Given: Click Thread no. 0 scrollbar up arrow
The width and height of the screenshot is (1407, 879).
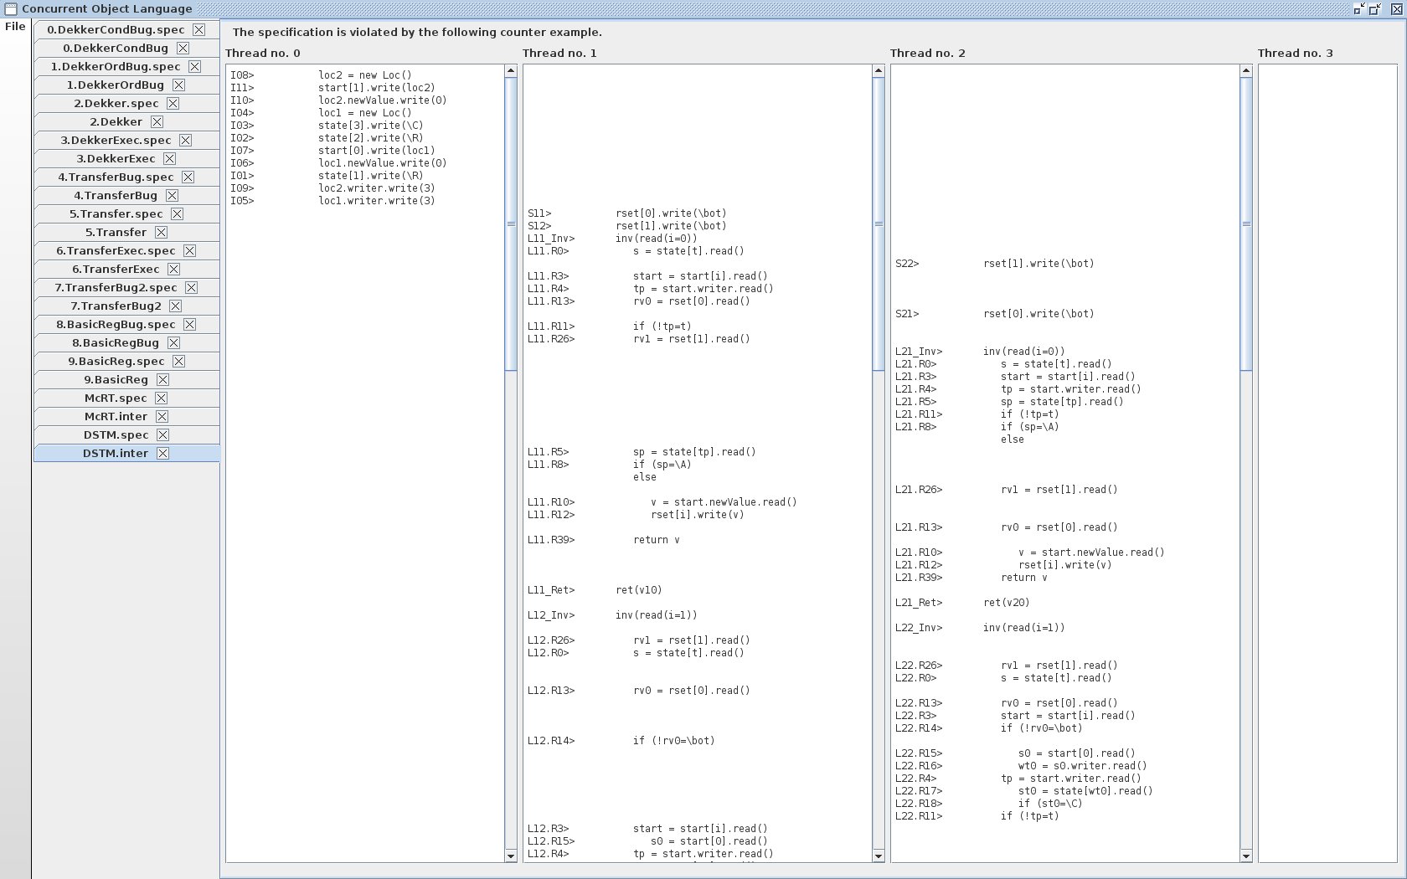Looking at the screenshot, I should pos(511,71).
